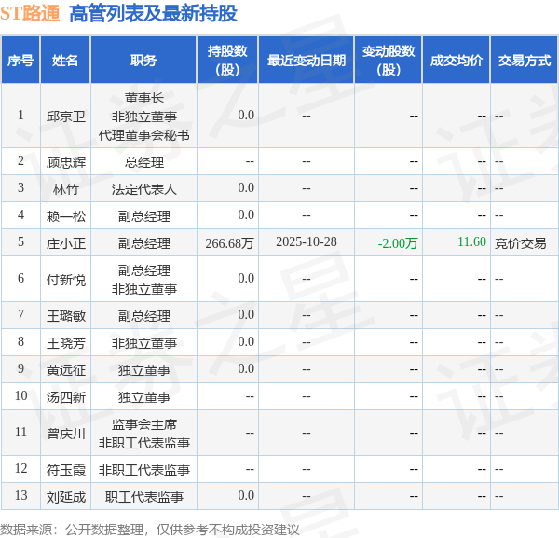Select the name '庄小正'
Viewport: 559px width, 538px height.
click(66, 243)
